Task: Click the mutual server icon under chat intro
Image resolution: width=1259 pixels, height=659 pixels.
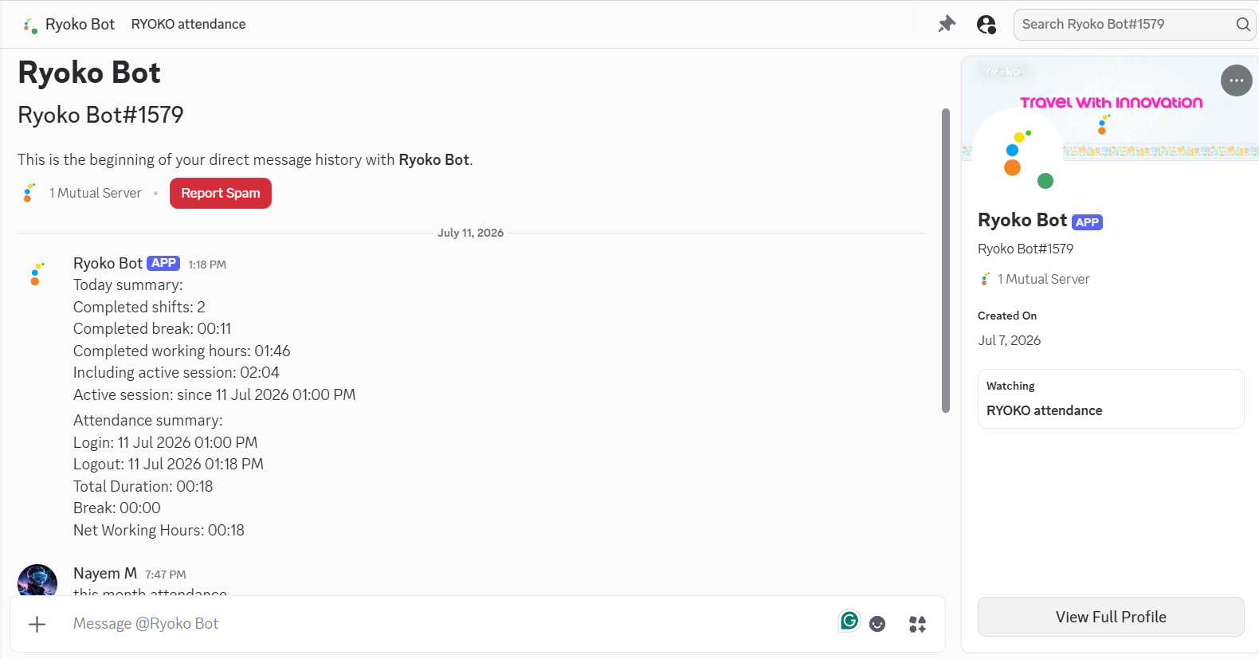Action: [29, 193]
